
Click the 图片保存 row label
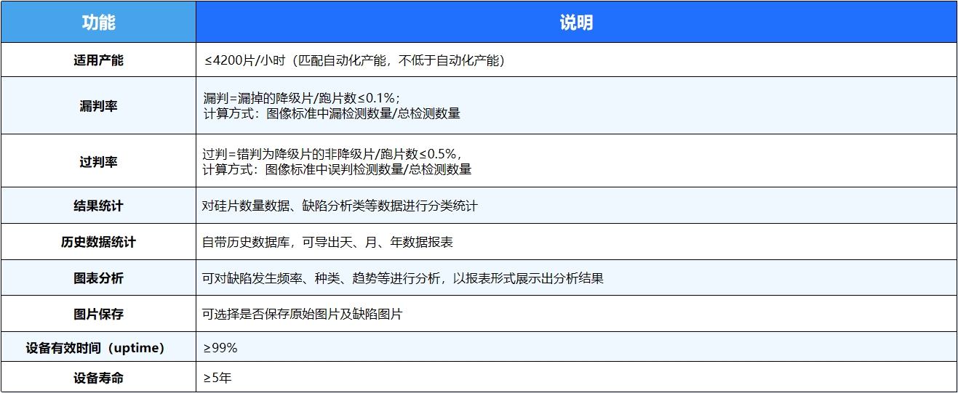98,315
